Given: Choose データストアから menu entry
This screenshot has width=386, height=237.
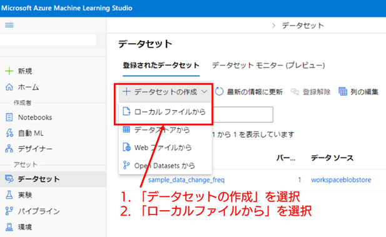Looking at the screenshot, I should [165, 129].
